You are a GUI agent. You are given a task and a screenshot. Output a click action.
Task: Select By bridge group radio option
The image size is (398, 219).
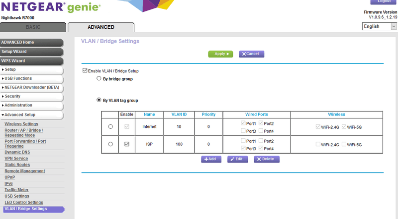tap(99, 78)
